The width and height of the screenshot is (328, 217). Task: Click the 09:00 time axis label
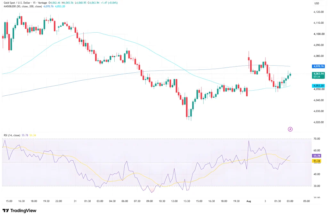click(x=149, y=201)
